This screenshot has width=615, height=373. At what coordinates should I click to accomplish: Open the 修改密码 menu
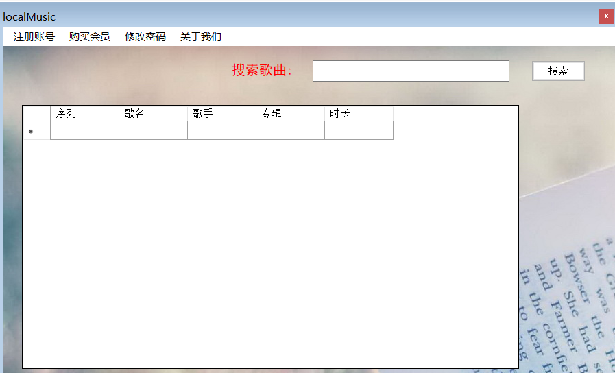point(145,37)
